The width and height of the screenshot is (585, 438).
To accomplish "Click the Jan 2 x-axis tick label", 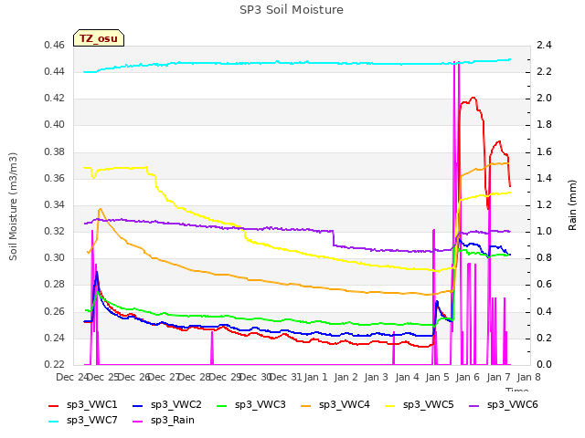I will [x=346, y=377].
